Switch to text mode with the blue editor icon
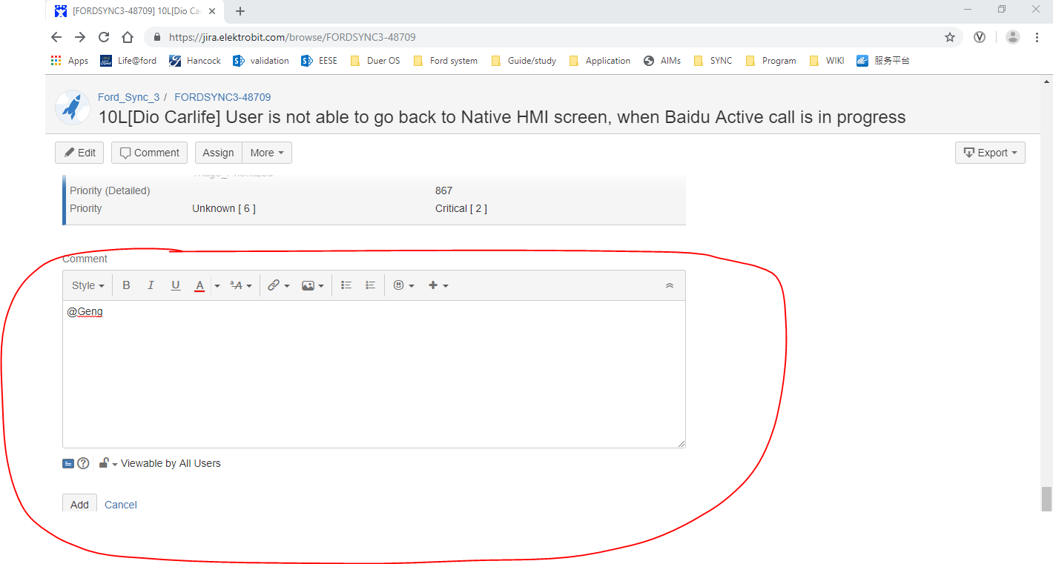The width and height of the screenshot is (1053, 564). point(67,463)
